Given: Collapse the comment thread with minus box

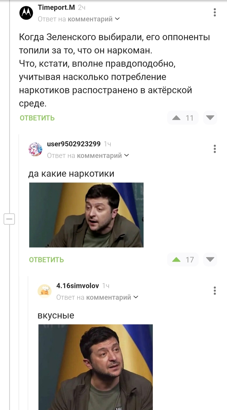Looking at the screenshot, I should click(x=9, y=219).
